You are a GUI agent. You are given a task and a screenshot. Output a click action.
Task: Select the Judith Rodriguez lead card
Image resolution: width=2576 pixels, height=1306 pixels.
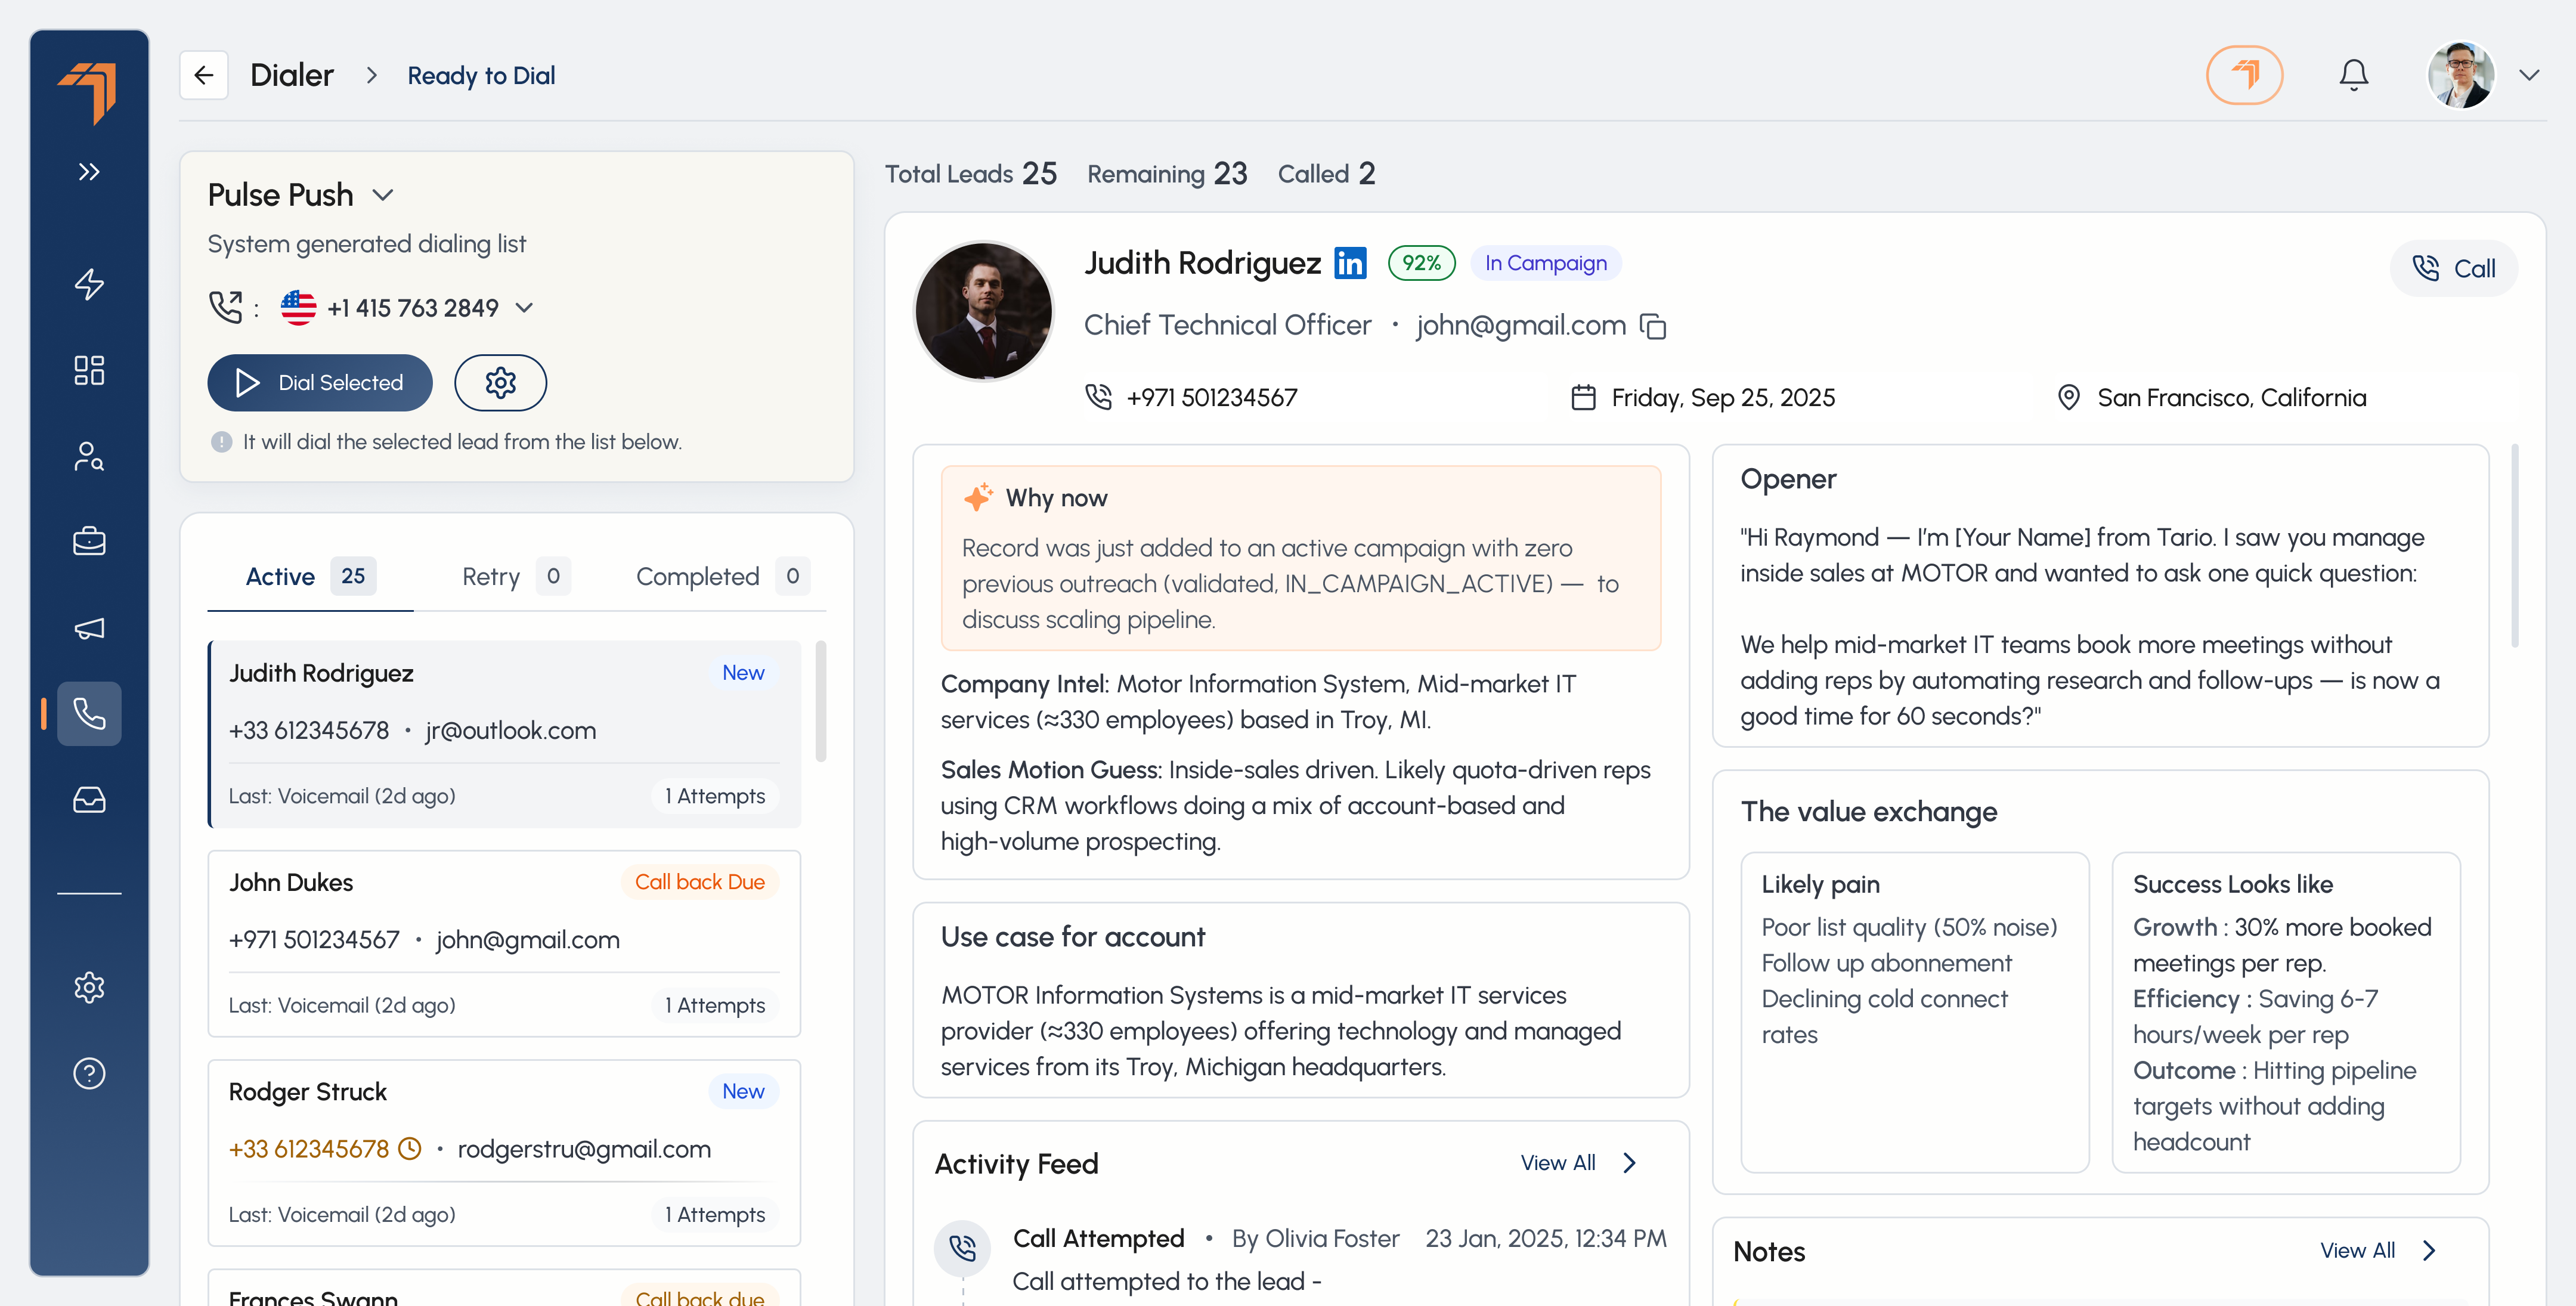click(x=505, y=735)
